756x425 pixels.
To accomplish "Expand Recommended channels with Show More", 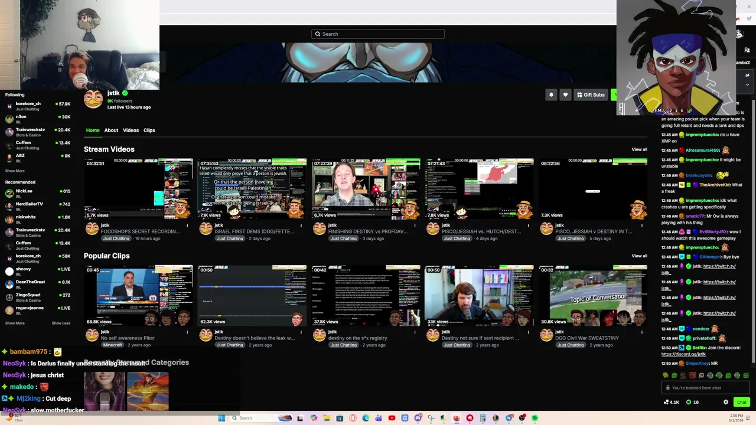I will coord(15,323).
